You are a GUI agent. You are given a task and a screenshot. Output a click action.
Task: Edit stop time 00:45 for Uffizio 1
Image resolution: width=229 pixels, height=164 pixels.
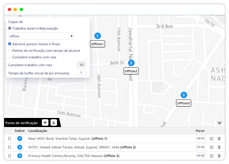click(x=201, y=139)
